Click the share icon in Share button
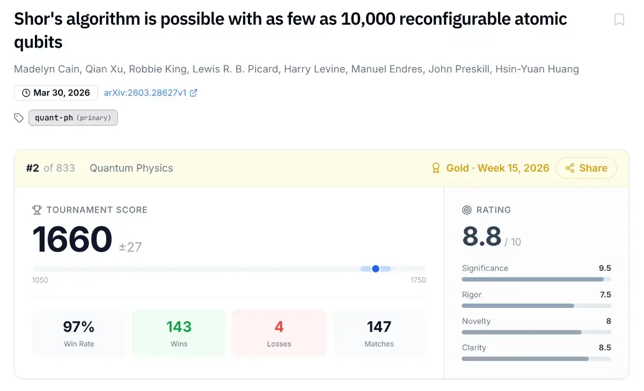Screen dimensions: 644x391 pyautogui.click(x=570, y=168)
